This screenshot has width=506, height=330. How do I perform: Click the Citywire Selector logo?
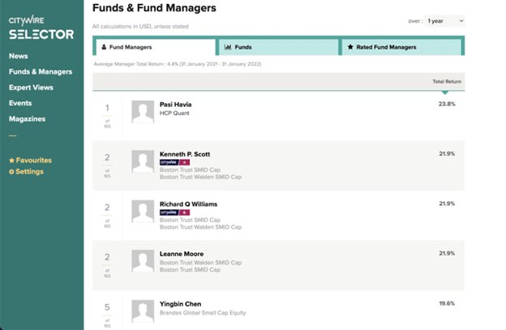41,28
